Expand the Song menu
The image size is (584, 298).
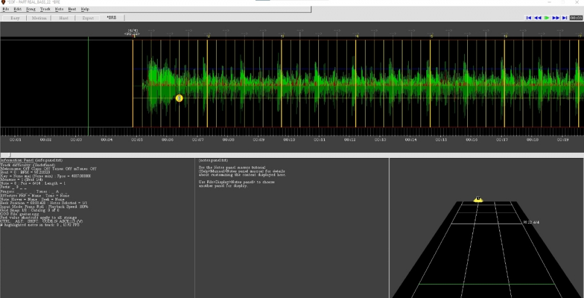tap(31, 9)
